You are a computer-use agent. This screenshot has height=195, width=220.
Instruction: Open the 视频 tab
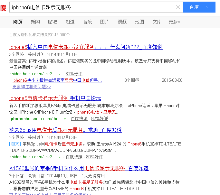coord(122,22)
